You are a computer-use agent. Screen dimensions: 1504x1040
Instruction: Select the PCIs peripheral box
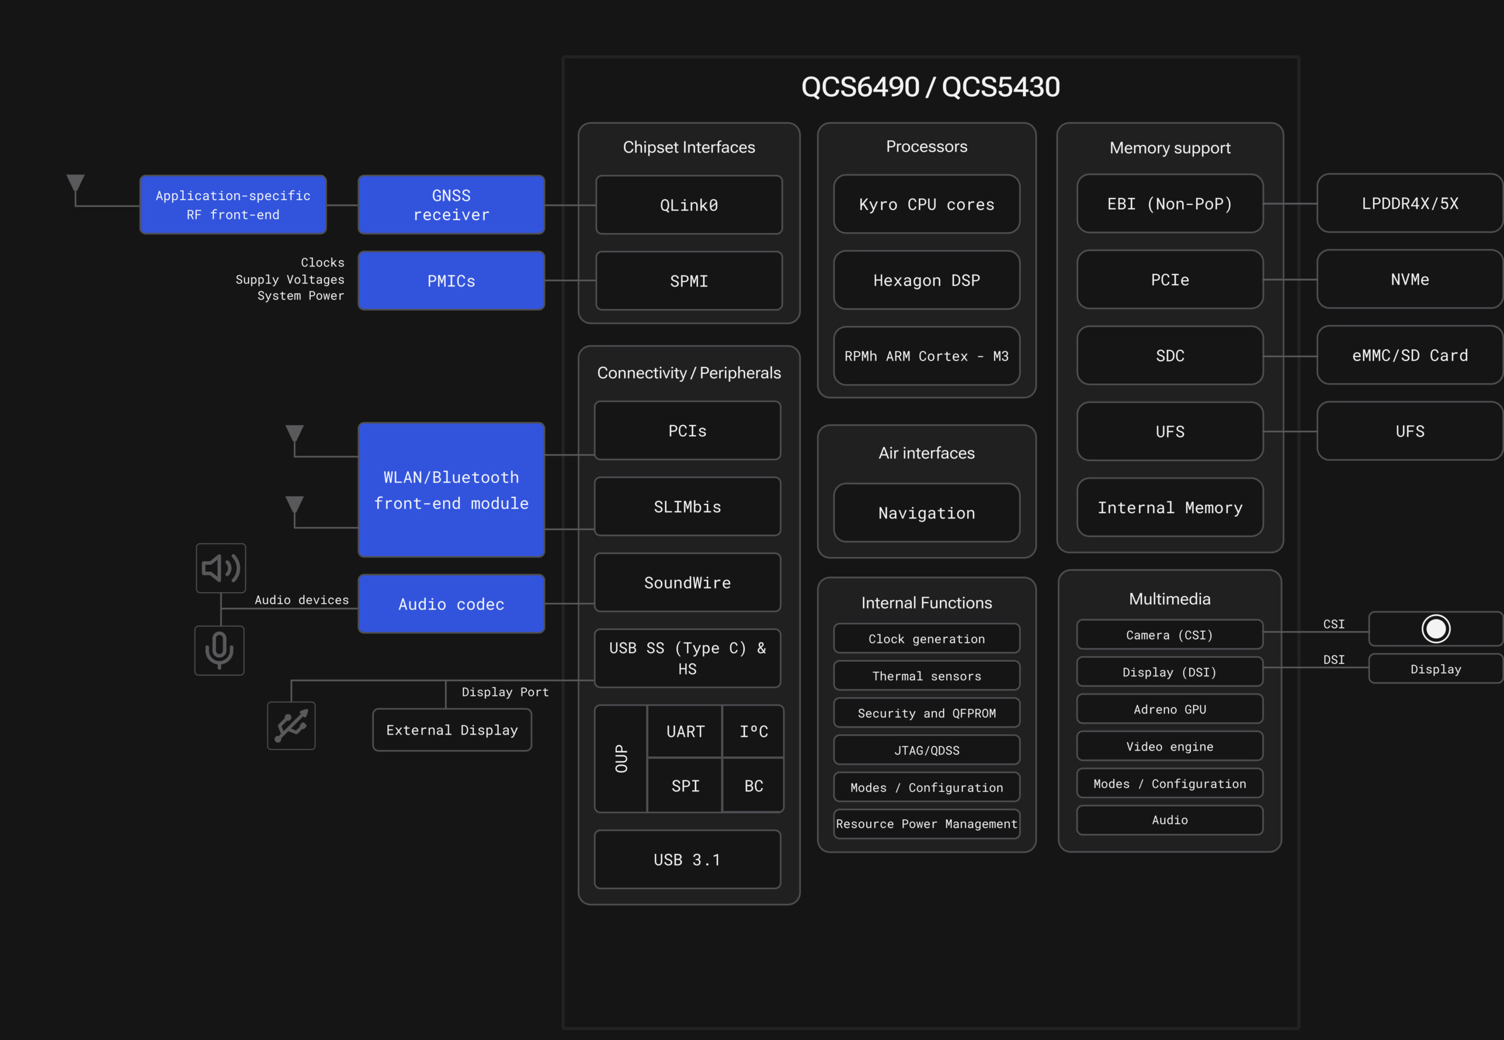[x=688, y=430]
